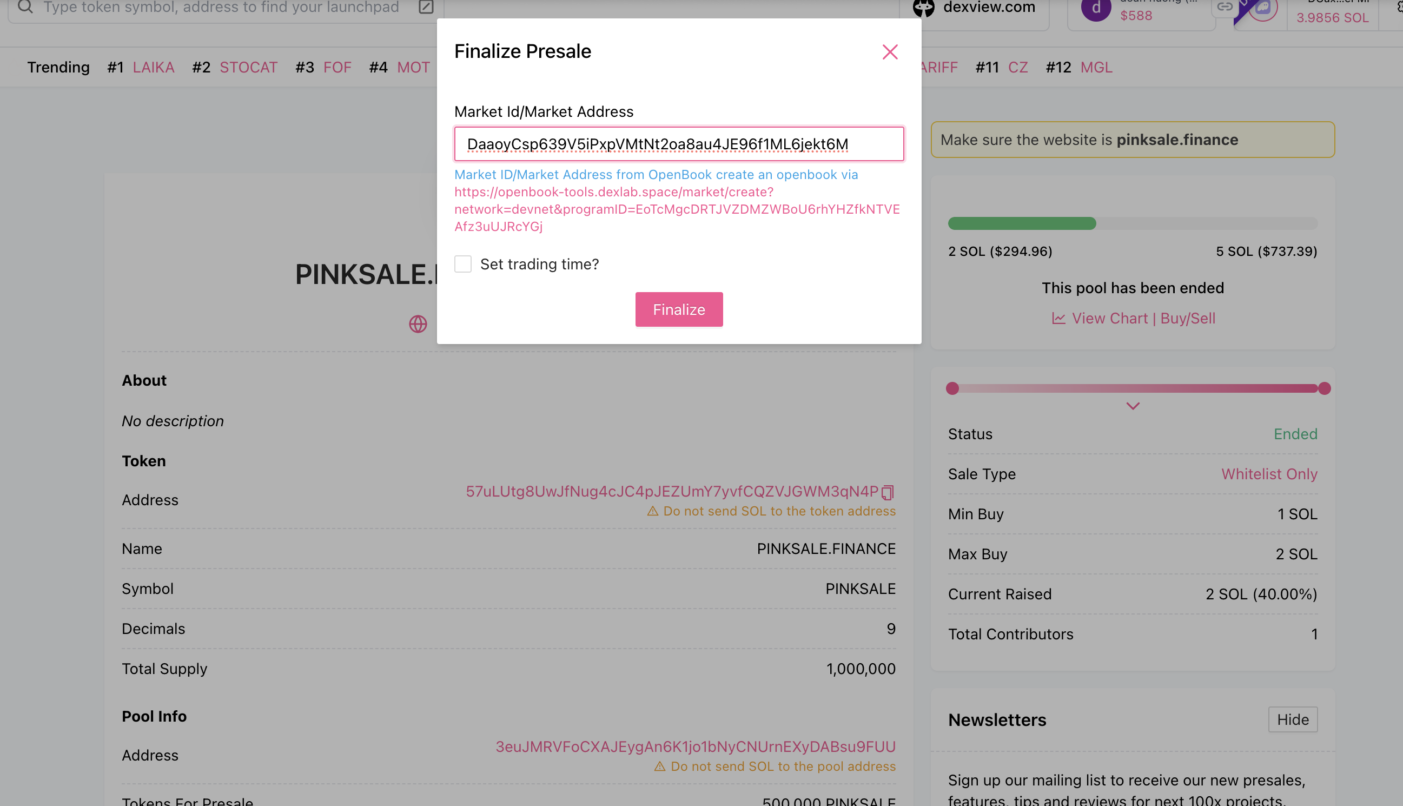Hide the Newsletters panel
The width and height of the screenshot is (1403, 806).
pyautogui.click(x=1292, y=719)
